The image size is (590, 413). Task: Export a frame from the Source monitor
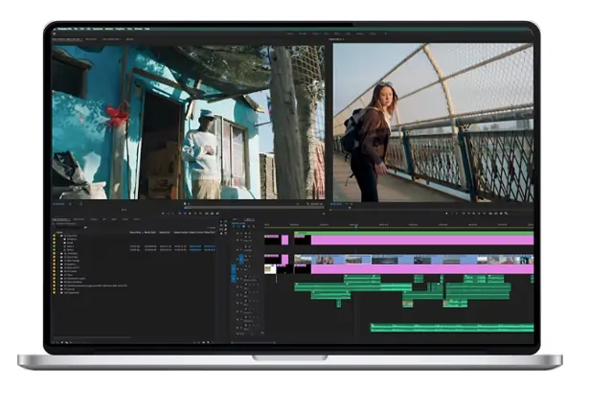click(217, 213)
